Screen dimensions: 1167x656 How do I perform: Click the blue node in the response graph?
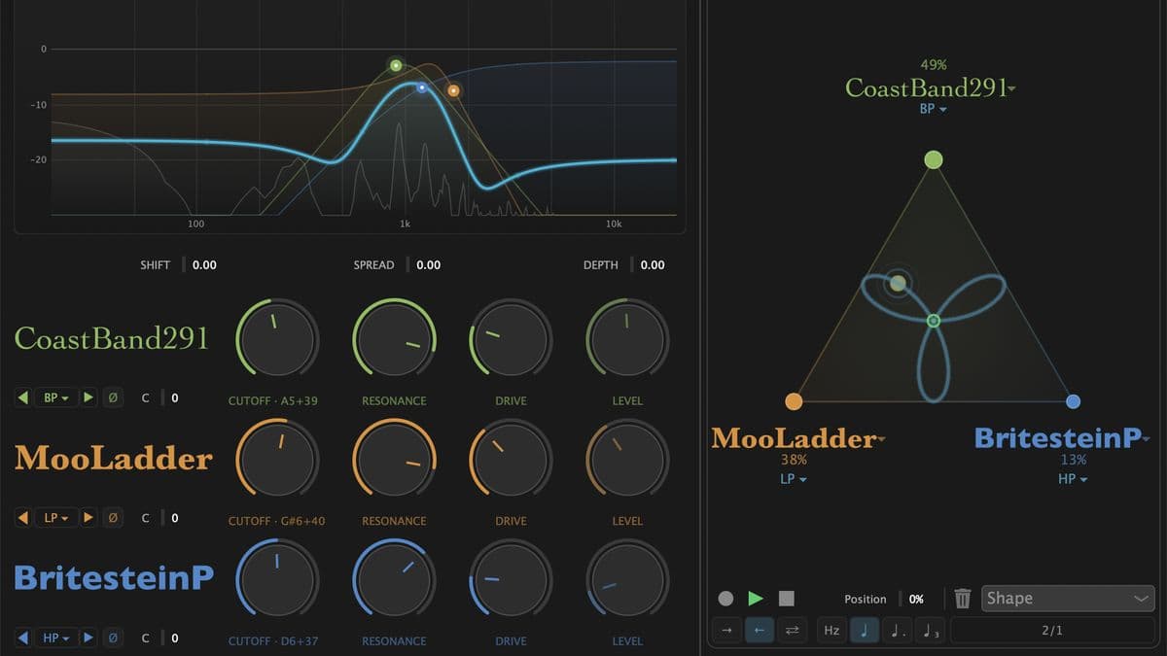[422, 87]
